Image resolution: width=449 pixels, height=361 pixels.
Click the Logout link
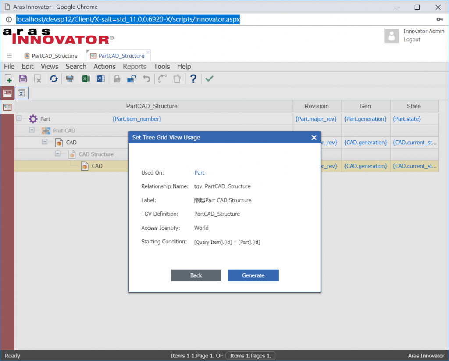412,39
